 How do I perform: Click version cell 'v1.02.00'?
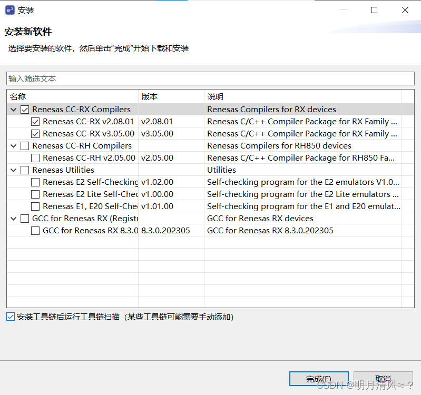tap(157, 182)
